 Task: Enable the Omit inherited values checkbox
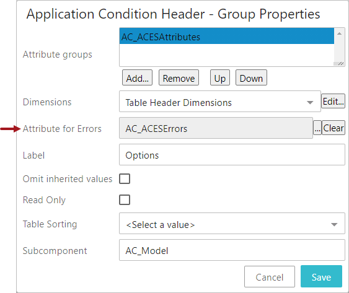125,179
